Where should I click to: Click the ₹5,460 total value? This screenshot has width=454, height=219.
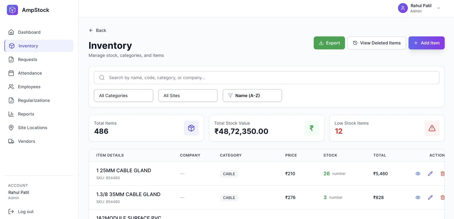(x=381, y=174)
